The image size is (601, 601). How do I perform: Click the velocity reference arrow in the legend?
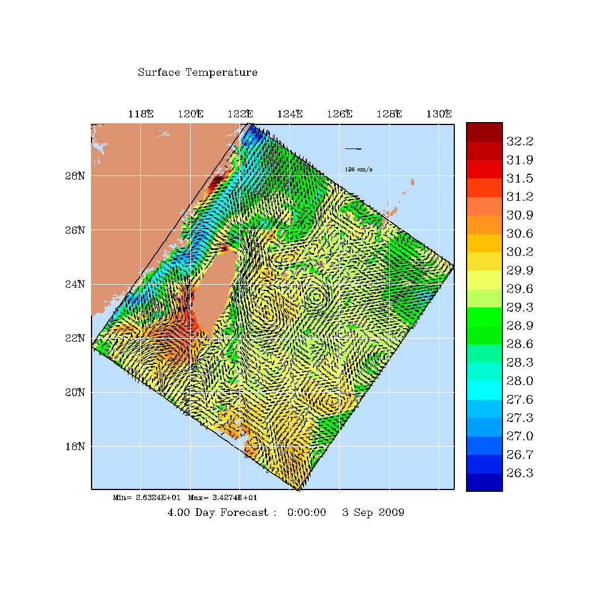click(353, 148)
